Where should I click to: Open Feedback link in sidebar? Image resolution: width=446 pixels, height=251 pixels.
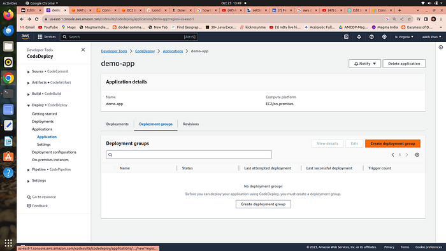[37, 206]
